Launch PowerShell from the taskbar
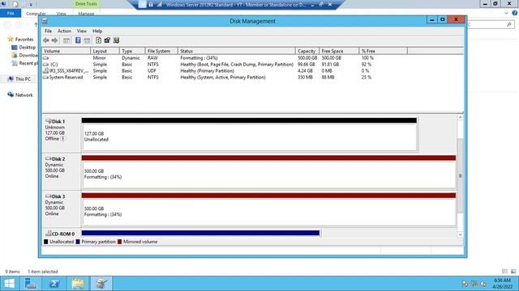 (x=54, y=284)
